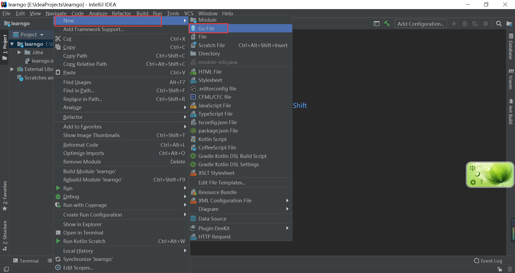
Task: Click the Build Project hammer icon
Action: pos(387,24)
